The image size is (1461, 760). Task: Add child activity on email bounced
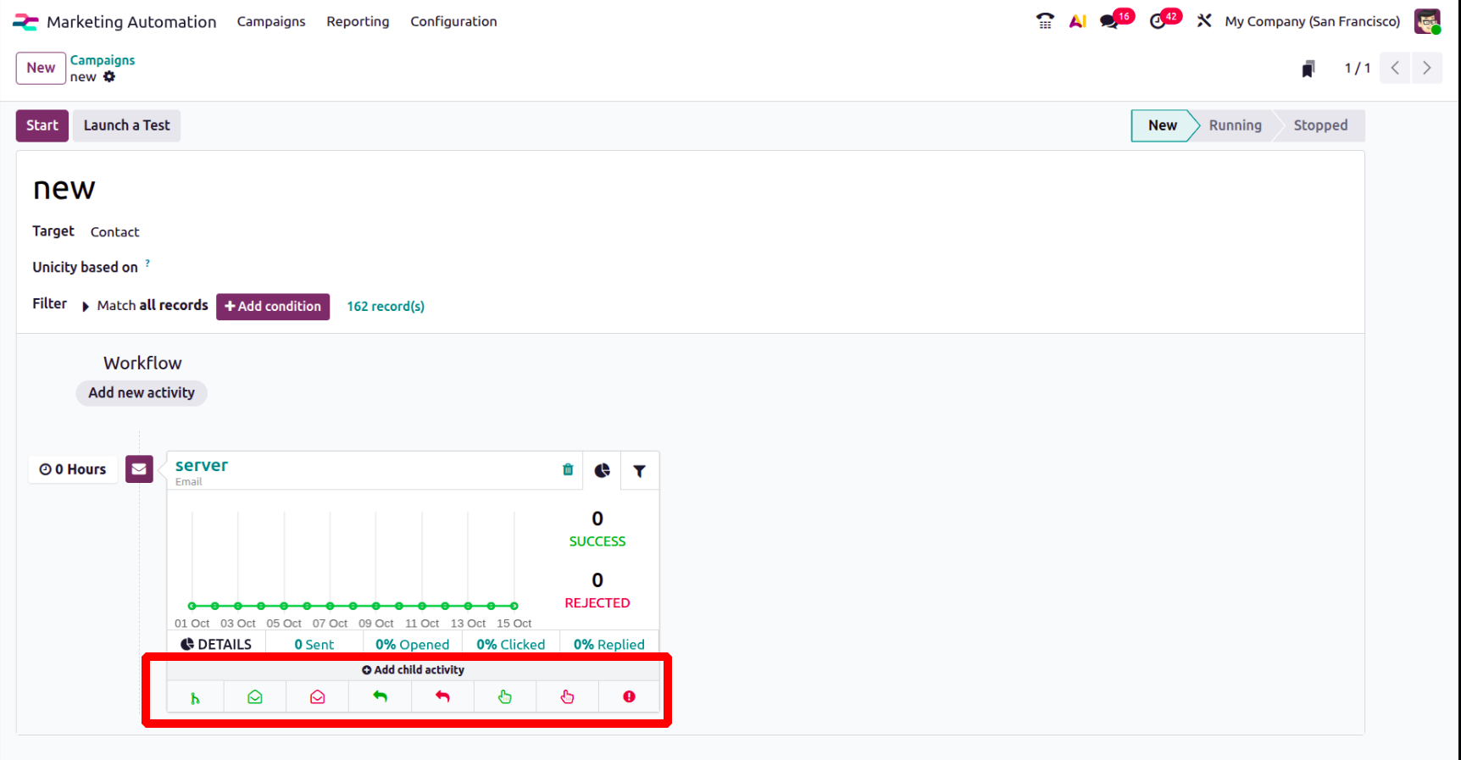pos(629,697)
